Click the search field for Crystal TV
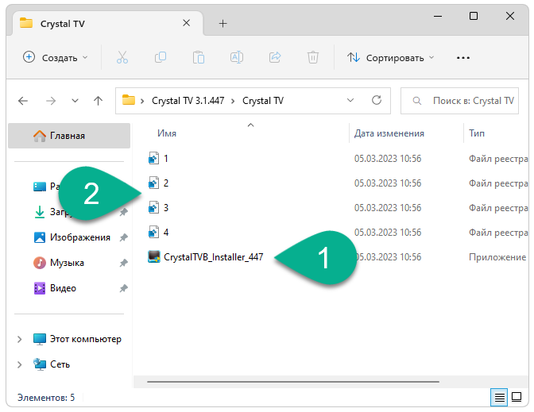Image resolution: width=534 pixels, height=412 pixels. click(x=465, y=101)
